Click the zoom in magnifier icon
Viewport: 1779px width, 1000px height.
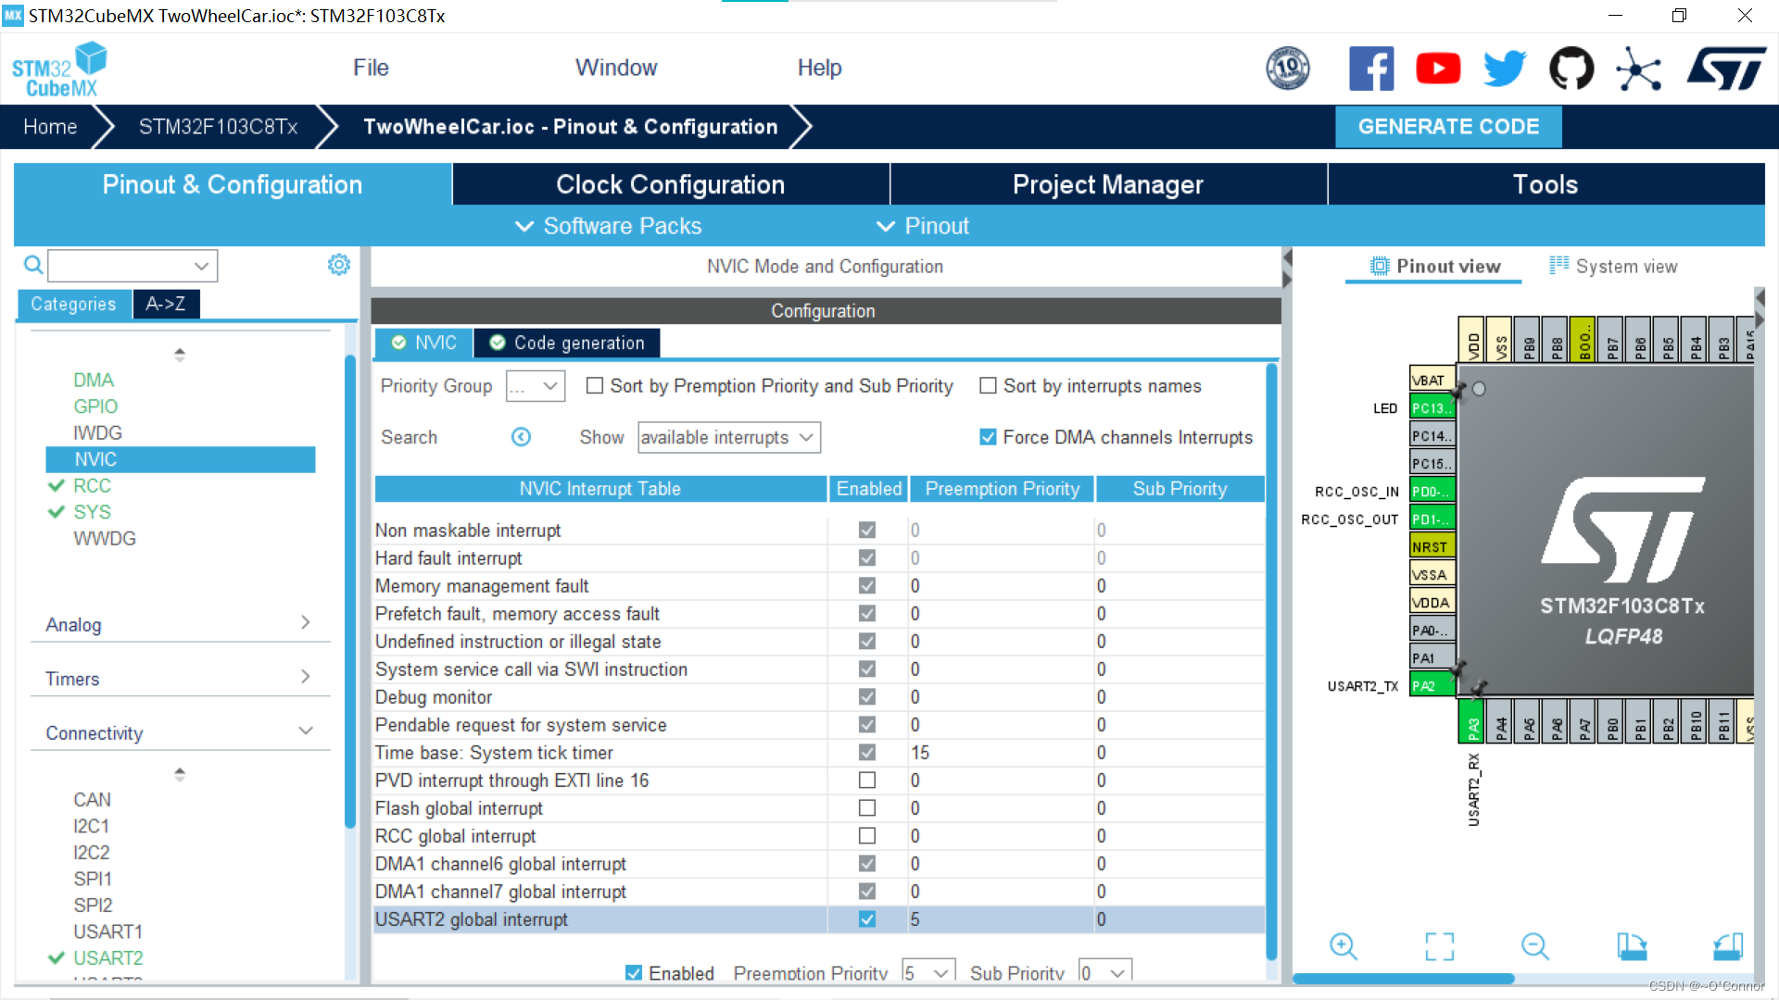point(1344,946)
